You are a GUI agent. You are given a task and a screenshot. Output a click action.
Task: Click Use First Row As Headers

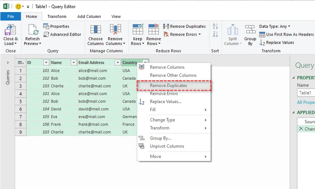point(286,34)
